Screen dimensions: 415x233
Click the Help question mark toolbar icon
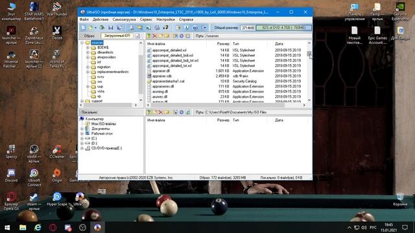pyautogui.click(x=195, y=27)
